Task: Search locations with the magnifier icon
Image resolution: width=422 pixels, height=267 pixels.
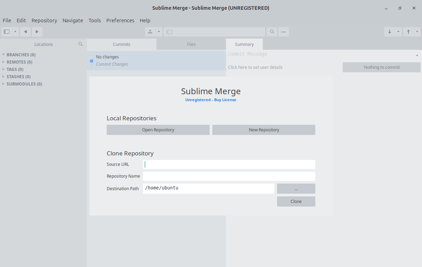Action: (81, 44)
